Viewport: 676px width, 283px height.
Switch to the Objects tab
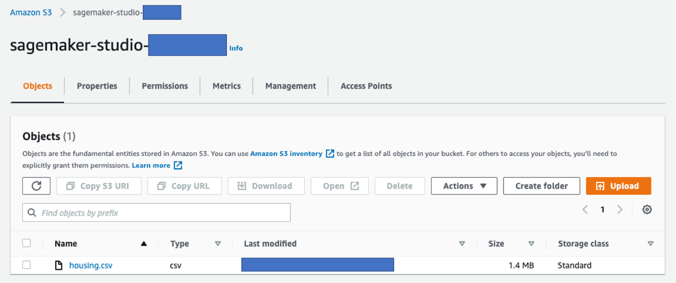(38, 86)
